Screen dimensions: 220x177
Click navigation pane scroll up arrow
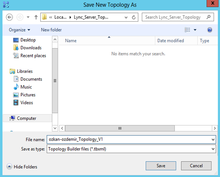55,39
